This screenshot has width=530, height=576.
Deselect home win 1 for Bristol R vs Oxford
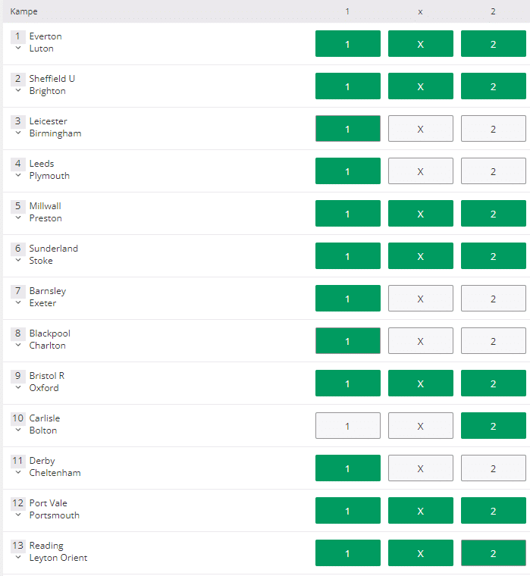click(x=348, y=383)
